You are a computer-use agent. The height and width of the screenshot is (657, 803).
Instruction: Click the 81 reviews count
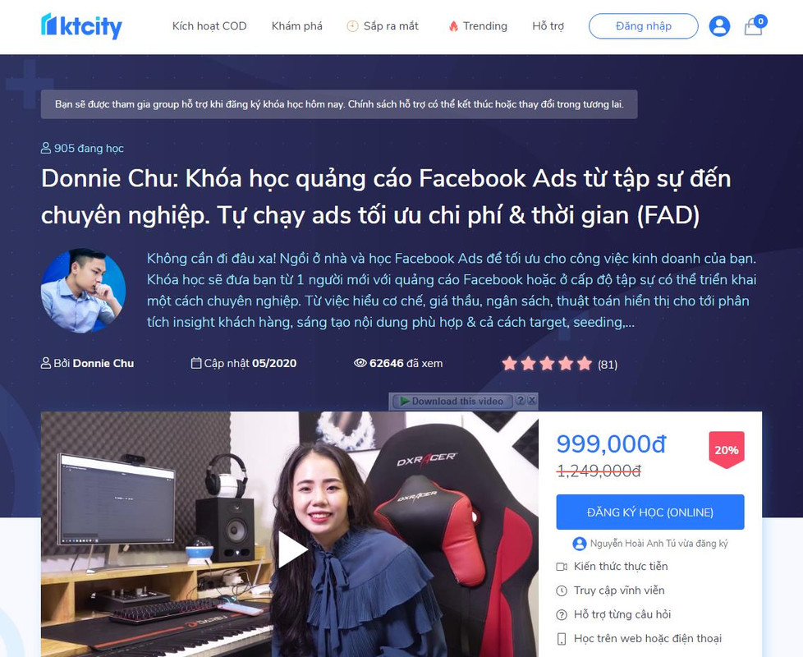(608, 365)
